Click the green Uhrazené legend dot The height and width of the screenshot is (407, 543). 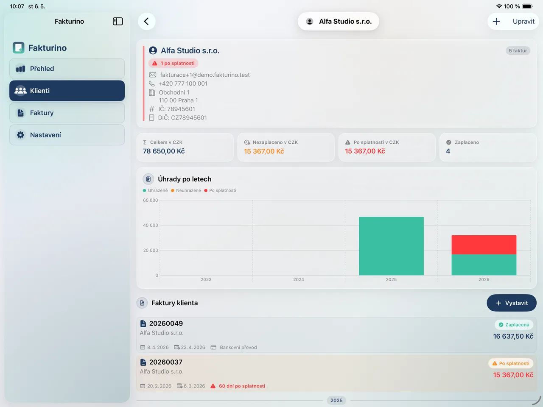tap(145, 190)
